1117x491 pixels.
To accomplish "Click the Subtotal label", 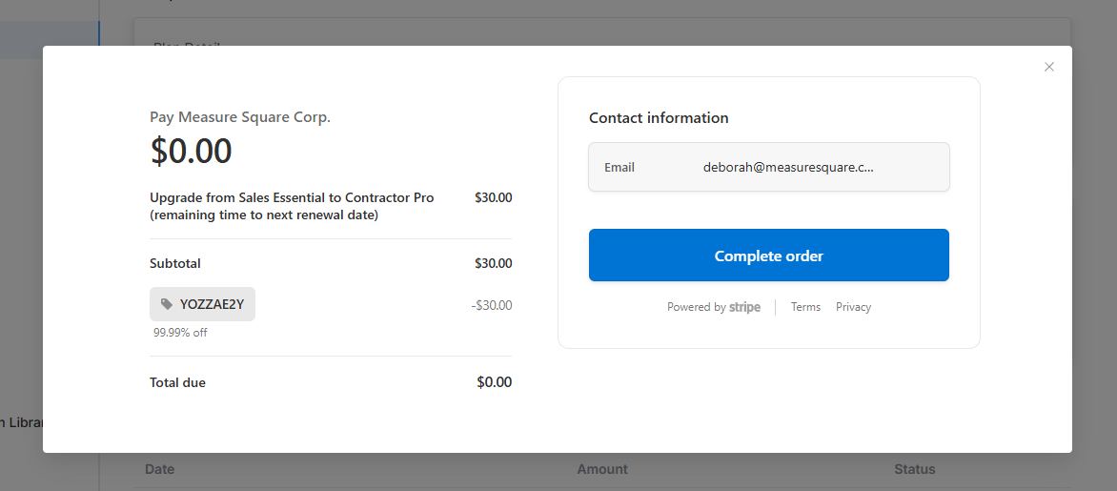I will click(175, 264).
